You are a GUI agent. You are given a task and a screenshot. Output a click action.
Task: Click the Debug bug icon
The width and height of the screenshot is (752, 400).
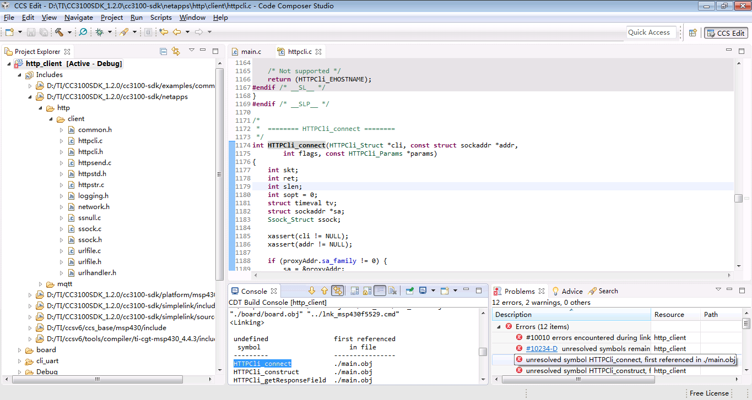click(x=99, y=32)
